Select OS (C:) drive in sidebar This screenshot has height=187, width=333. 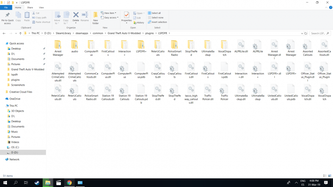[x=15, y=147]
